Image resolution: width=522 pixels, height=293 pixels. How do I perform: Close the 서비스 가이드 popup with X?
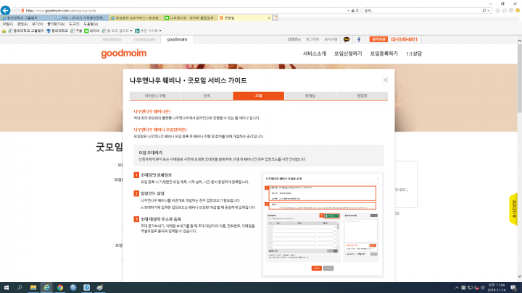coord(386,80)
